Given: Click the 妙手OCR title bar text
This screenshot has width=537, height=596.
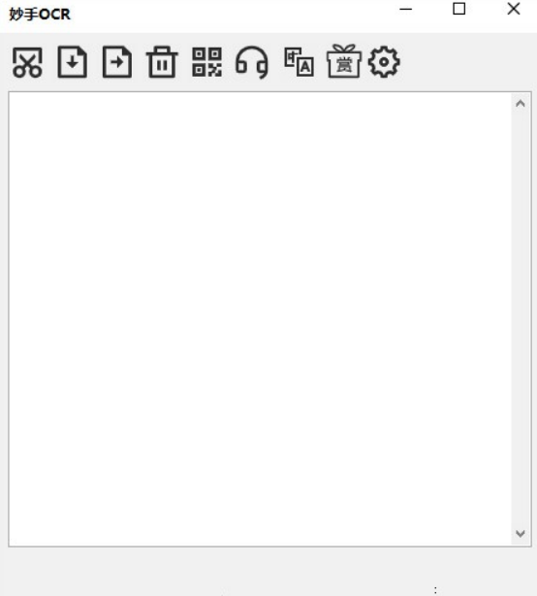Looking at the screenshot, I should pos(40,15).
